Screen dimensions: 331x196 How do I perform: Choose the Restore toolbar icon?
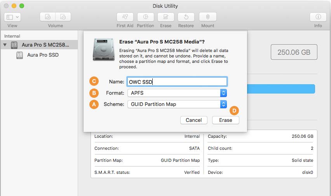186,17
